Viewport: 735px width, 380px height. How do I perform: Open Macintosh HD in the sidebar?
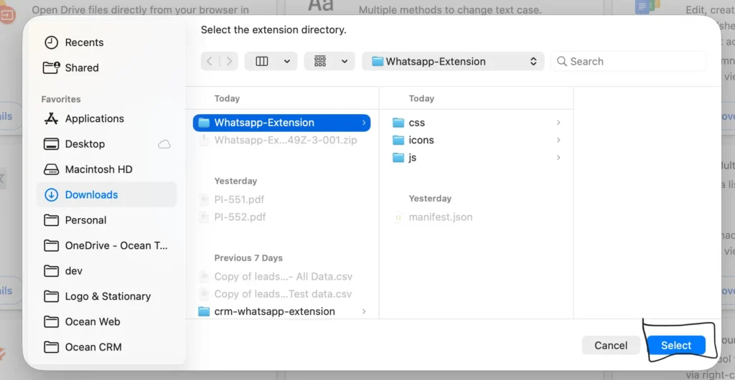click(107, 169)
